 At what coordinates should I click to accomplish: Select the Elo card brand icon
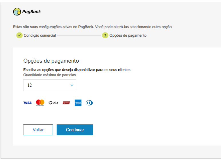point(53,103)
